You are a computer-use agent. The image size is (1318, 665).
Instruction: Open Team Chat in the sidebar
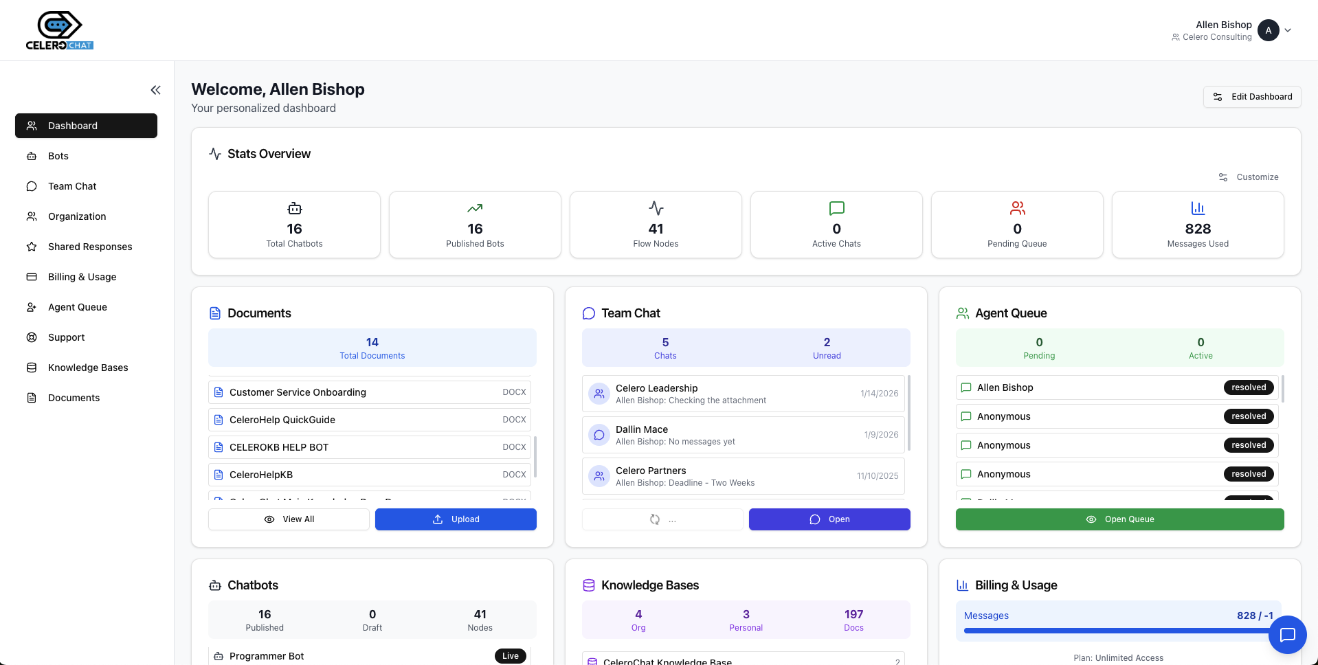86,186
